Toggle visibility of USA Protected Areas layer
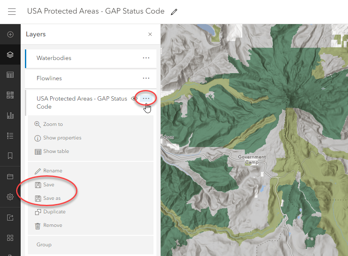348x256 pixels. coord(134,98)
